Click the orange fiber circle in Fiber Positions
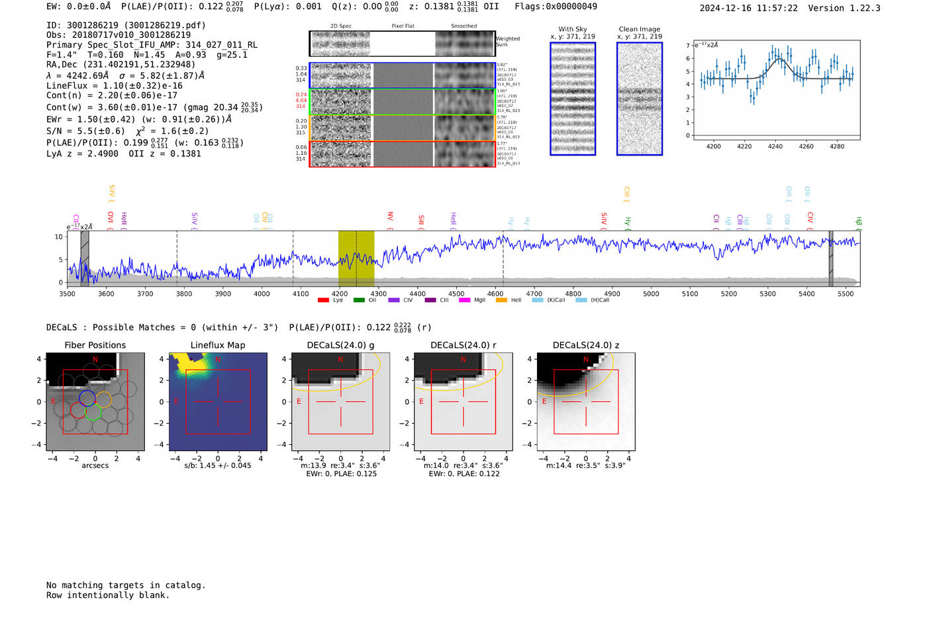The image size is (927, 631). pyautogui.click(x=103, y=399)
